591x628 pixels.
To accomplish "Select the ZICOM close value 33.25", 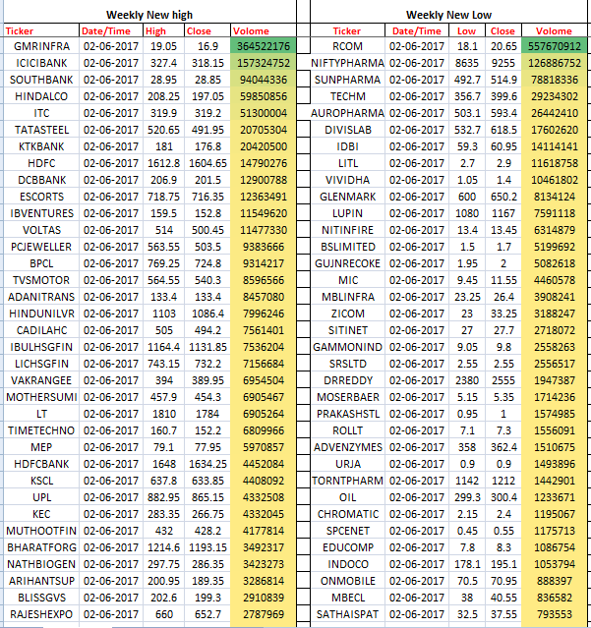I will pyautogui.click(x=503, y=314).
